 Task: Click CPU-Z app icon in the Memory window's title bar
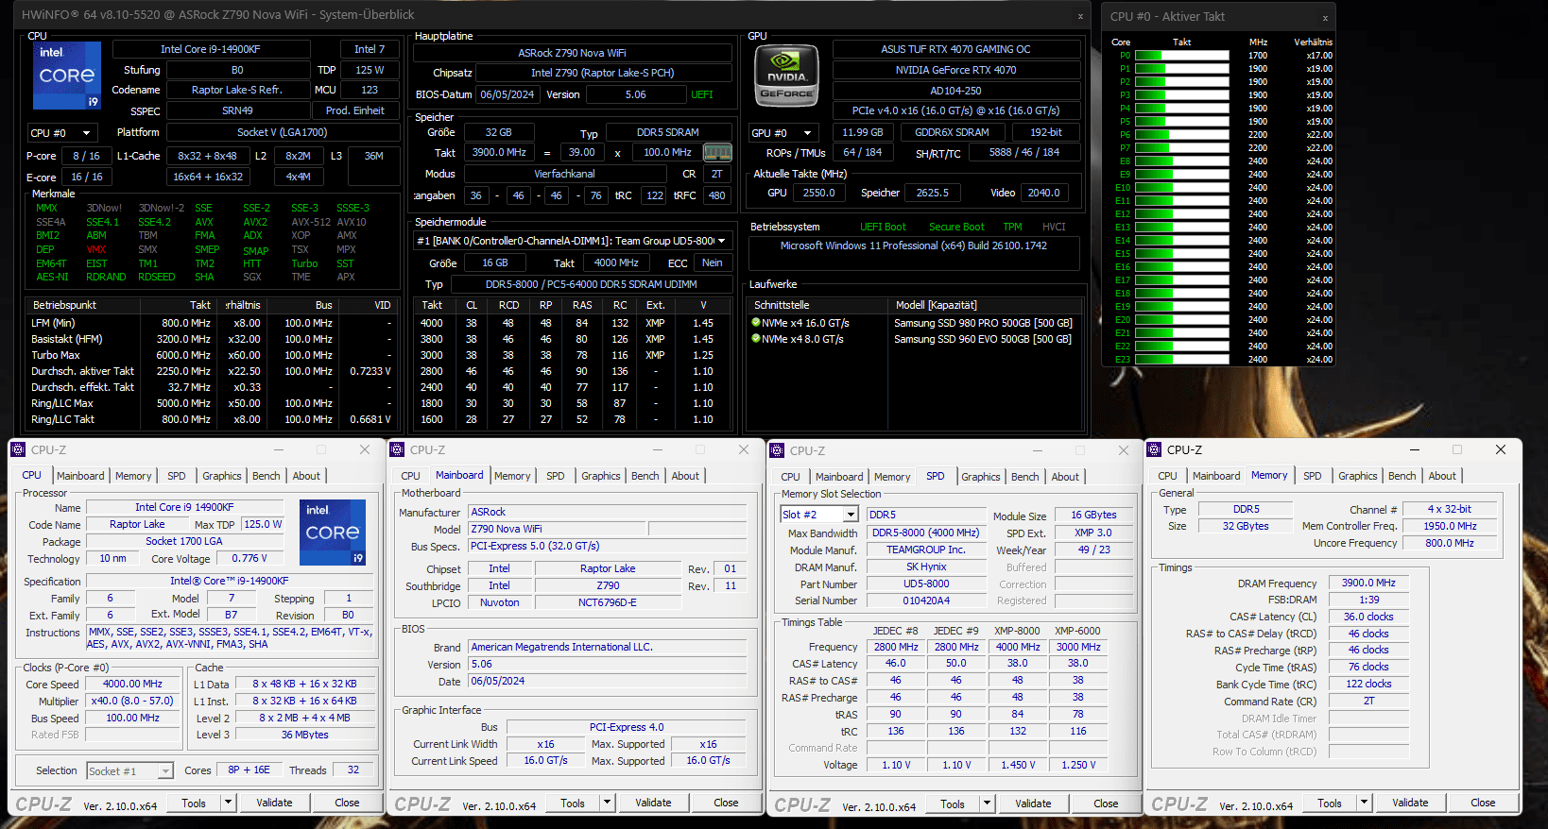[x=1155, y=449]
